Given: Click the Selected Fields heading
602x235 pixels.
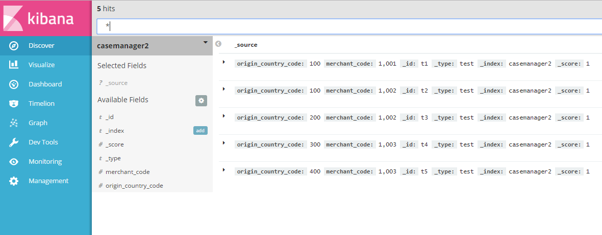Looking at the screenshot, I should point(122,66).
